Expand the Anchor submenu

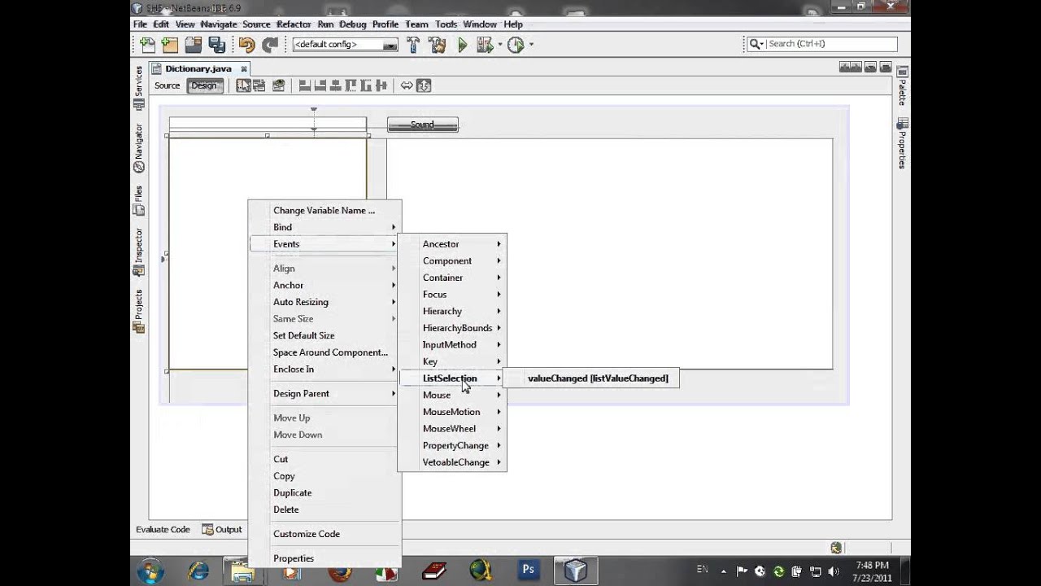[324, 285]
